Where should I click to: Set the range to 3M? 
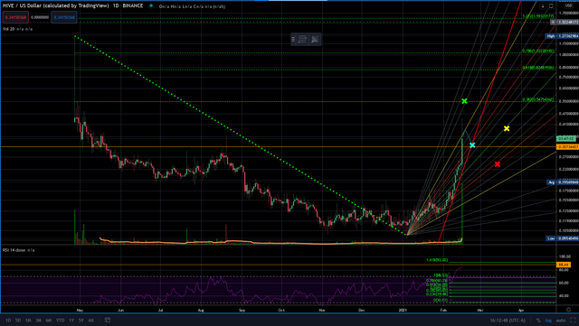pyautogui.click(x=38, y=321)
